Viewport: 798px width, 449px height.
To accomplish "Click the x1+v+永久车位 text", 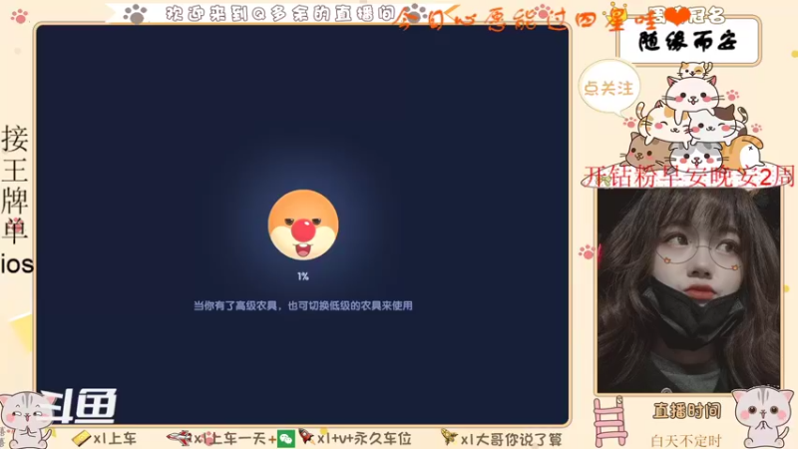I will tap(364, 438).
